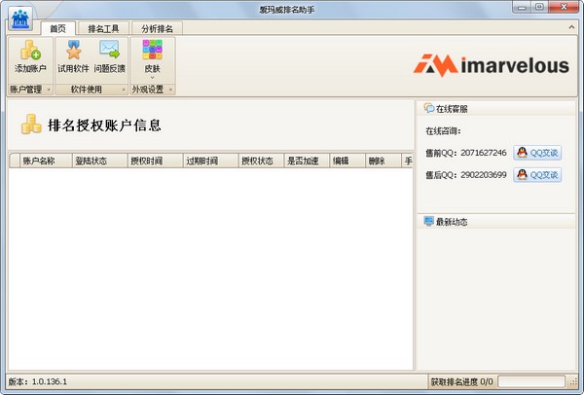The image size is (584, 395).
Task: Click the 编辑 column header
Action: click(347, 161)
